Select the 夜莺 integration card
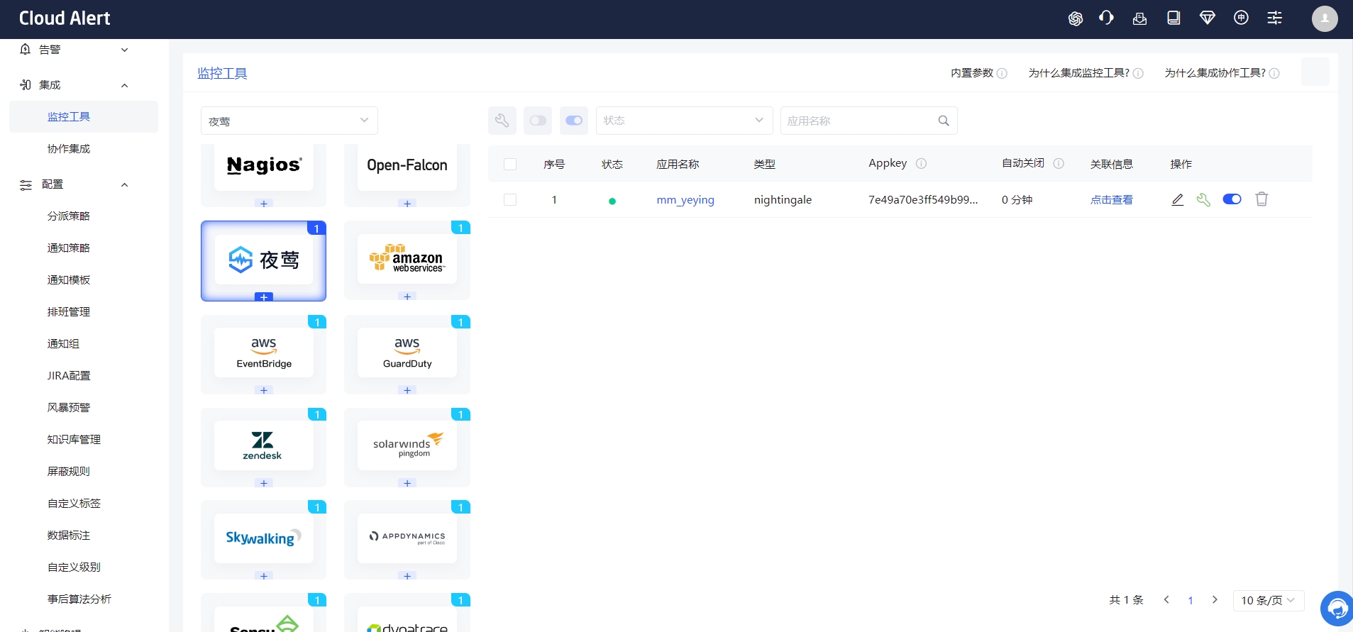 click(264, 260)
